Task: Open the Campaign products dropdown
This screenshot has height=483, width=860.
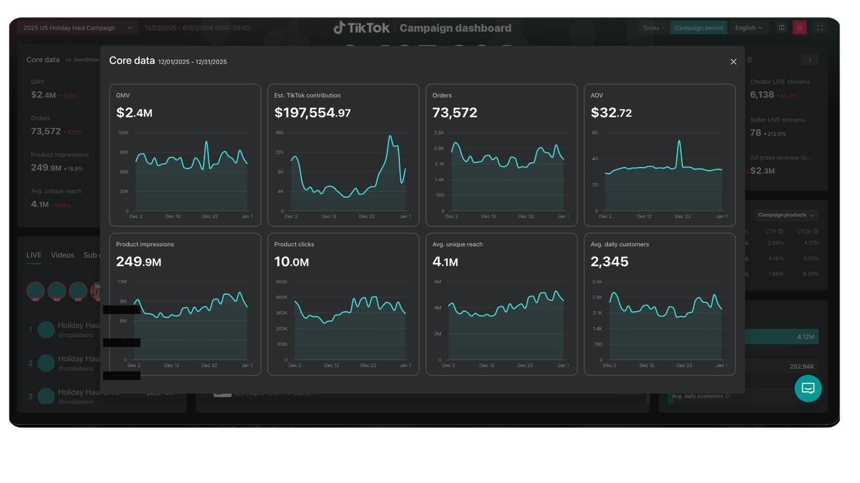Action: 785,215
